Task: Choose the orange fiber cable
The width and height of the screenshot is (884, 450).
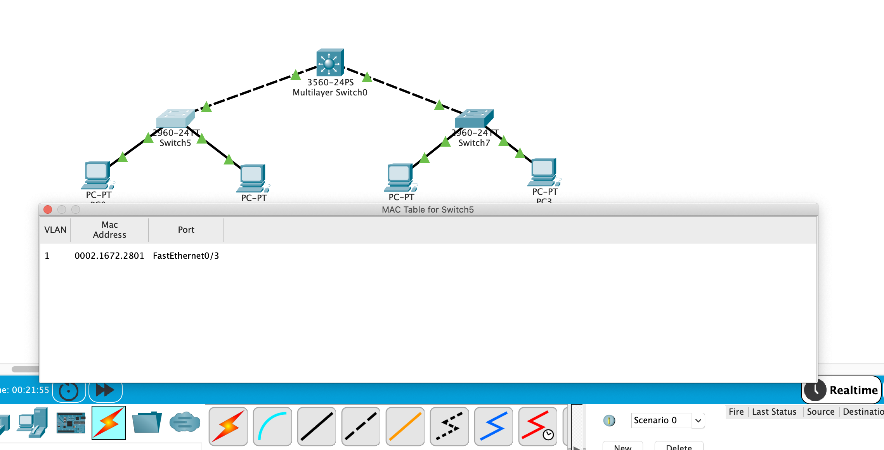Action: [x=405, y=426]
